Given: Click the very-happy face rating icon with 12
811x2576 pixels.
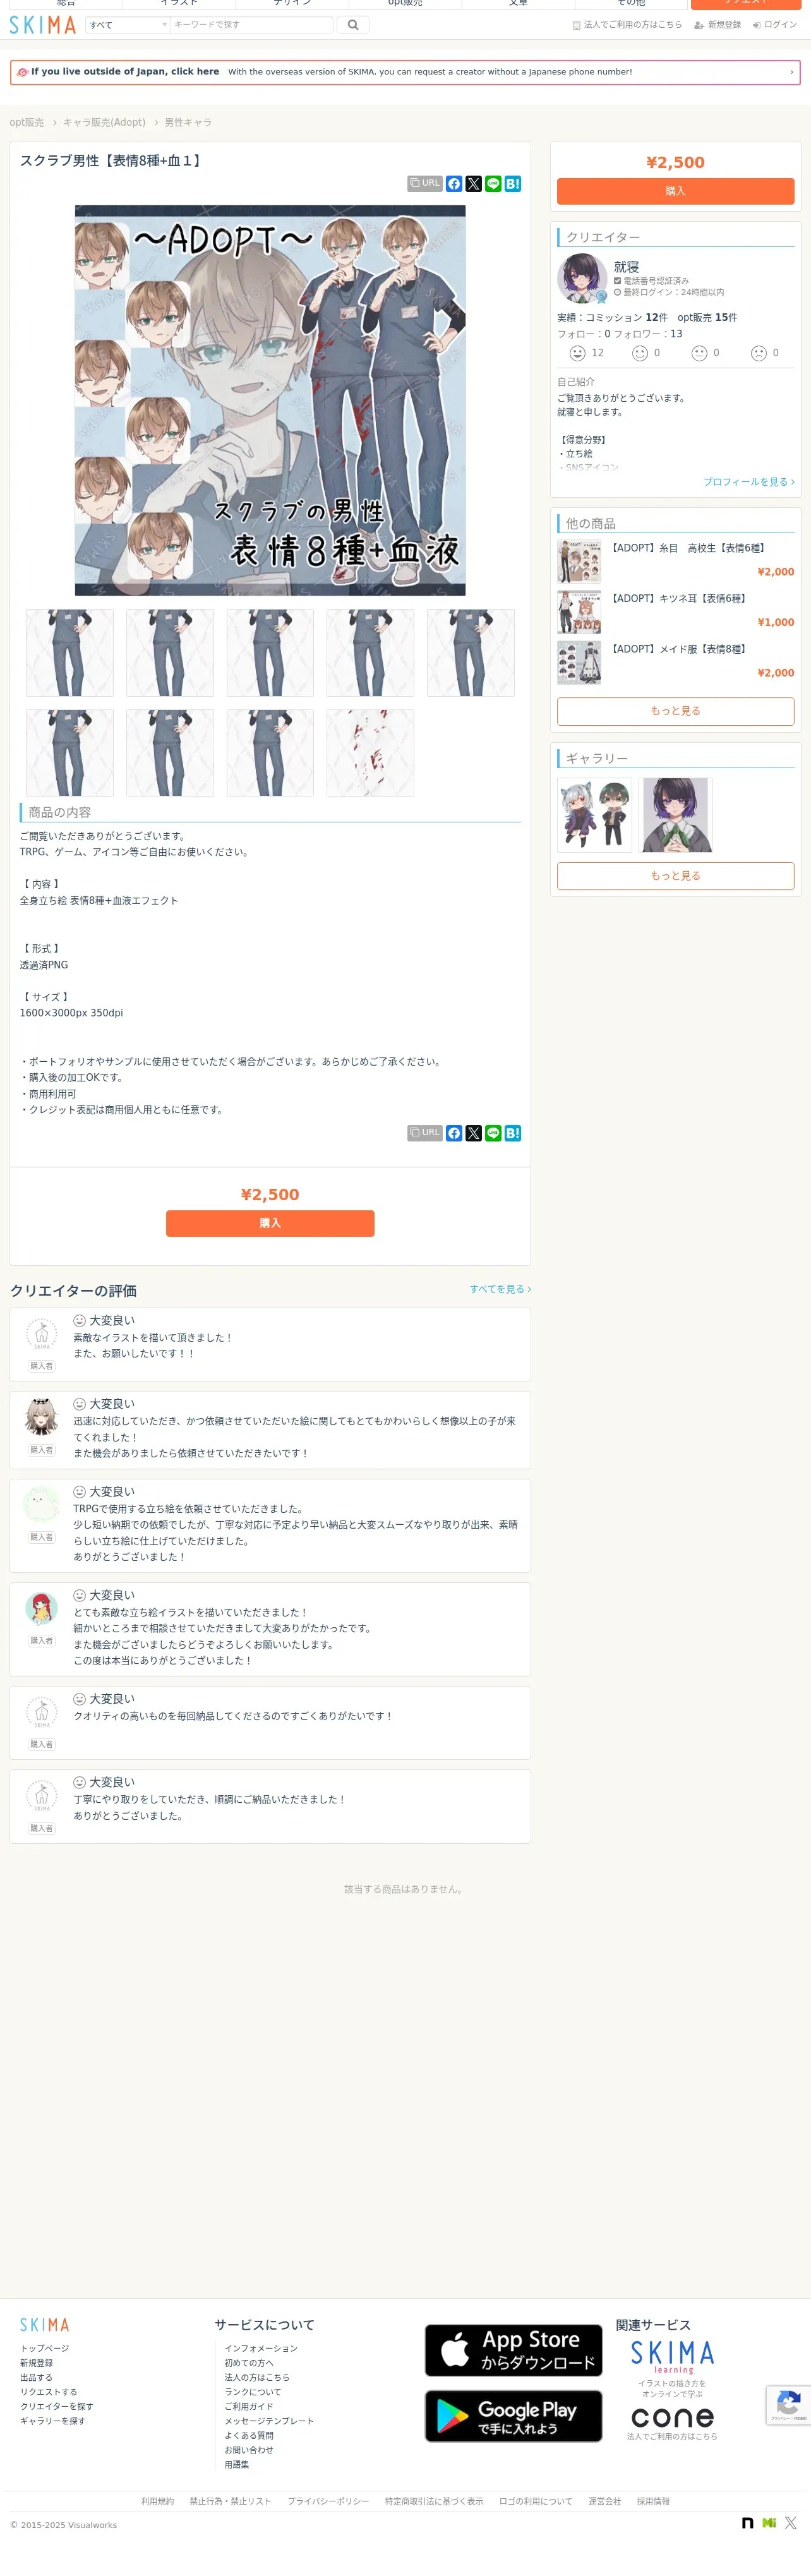Looking at the screenshot, I should pyautogui.click(x=577, y=353).
